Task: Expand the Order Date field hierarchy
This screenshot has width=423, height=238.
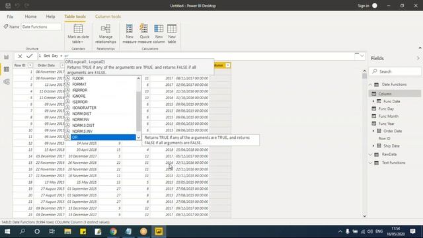Action: 373,131
